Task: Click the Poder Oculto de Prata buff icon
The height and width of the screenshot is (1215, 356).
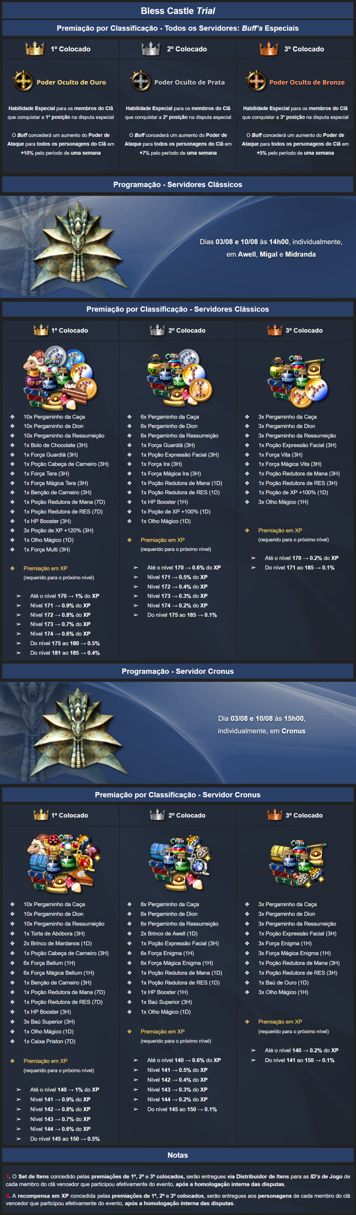Action: pyautogui.click(x=140, y=81)
